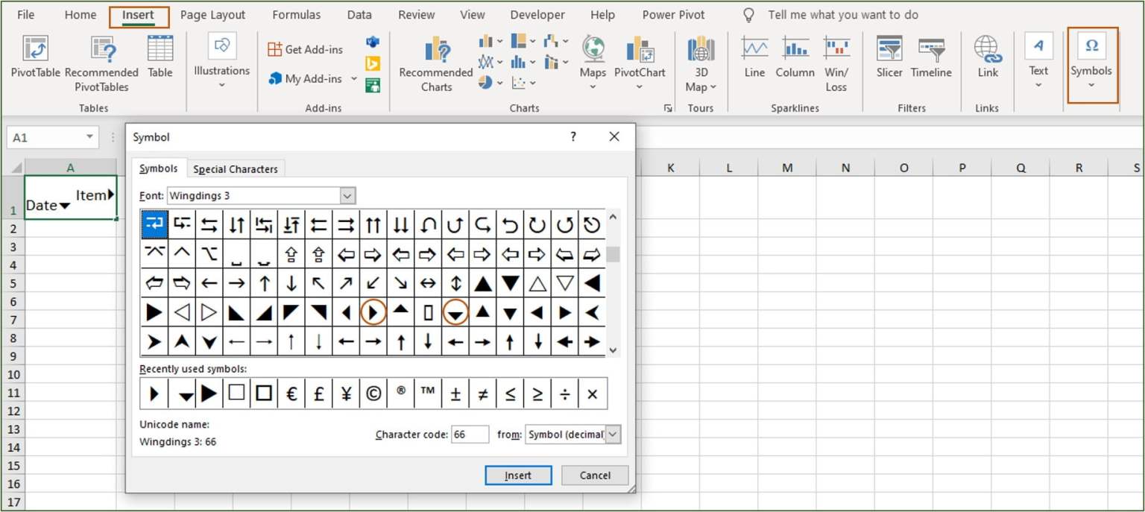
Task: Open the Maps chart tool
Action: click(593, 63)
